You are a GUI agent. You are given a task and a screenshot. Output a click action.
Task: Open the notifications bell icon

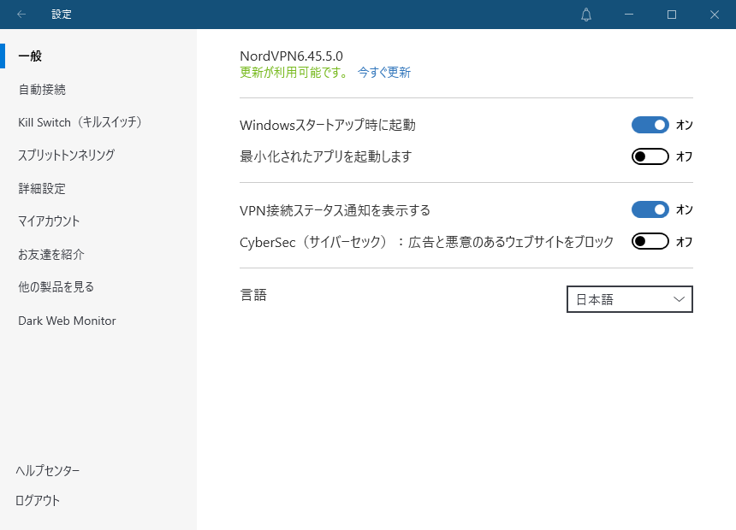click(585, 15)
